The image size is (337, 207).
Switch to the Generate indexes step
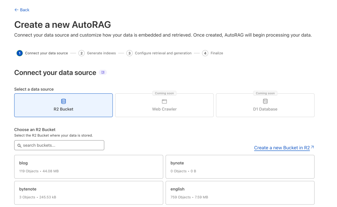click(x=81, y=53)
